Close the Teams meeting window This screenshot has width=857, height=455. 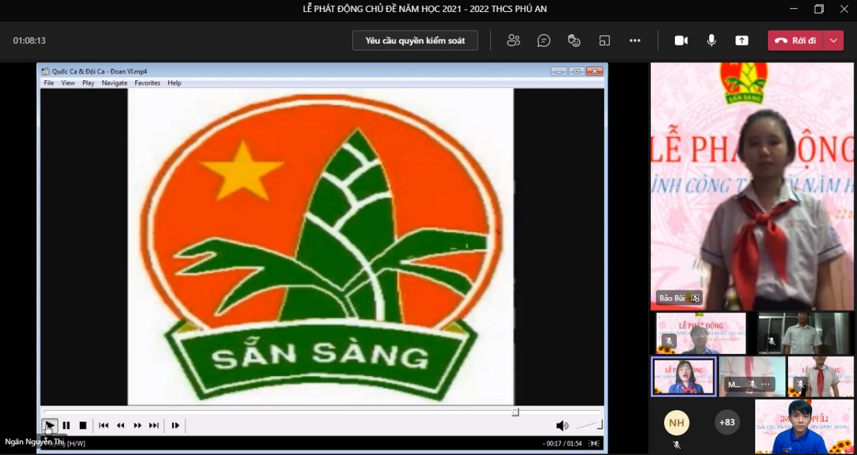click(x=844, y=9)
